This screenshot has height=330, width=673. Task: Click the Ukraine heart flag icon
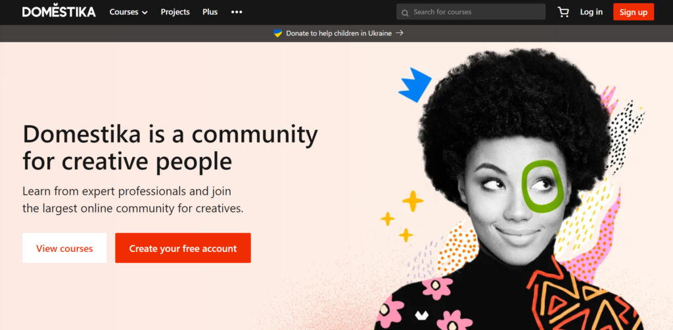pos(277,33)
